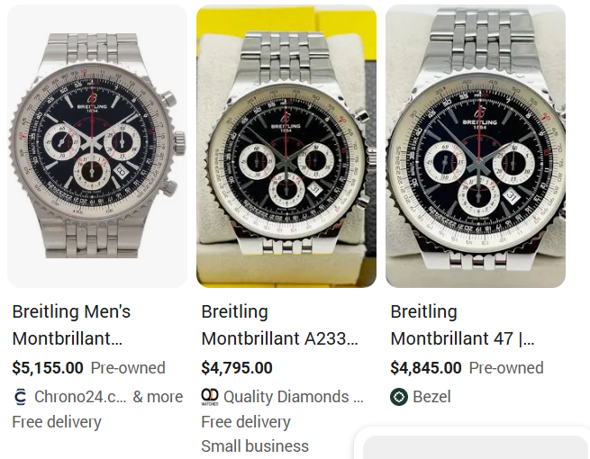The image size is (590, 459).
Task: Click the $5,155.00 price
Action: pyautogui.click(x=48, y=368)
